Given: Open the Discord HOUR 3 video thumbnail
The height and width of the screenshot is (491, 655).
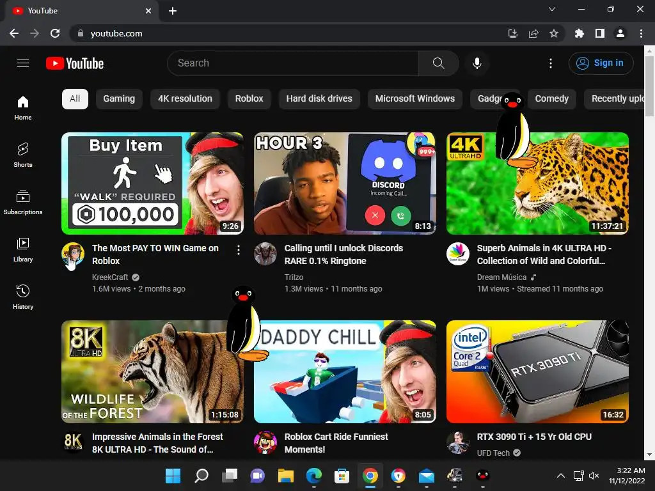Looking at the screenshot, I should pyautogui.click(x=345, y=183).
